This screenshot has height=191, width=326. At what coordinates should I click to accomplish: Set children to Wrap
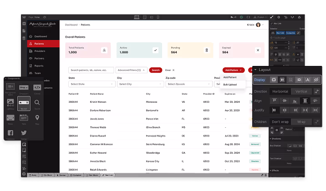[301, 122]
